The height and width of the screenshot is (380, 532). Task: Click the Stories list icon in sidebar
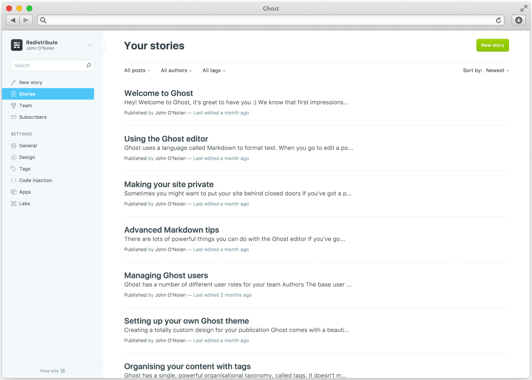coord(13,94)
